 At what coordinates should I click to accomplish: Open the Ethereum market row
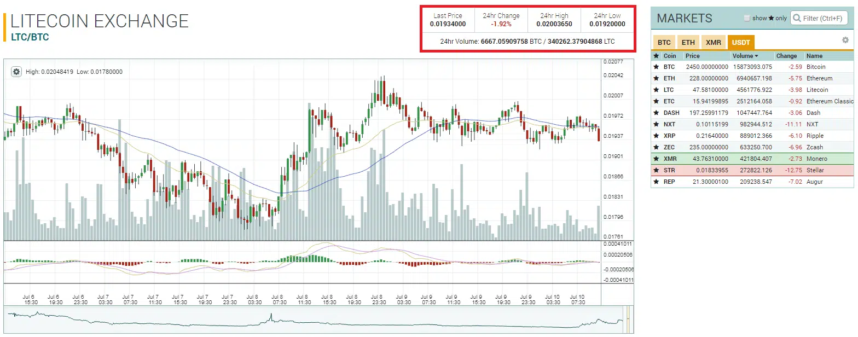752,78
